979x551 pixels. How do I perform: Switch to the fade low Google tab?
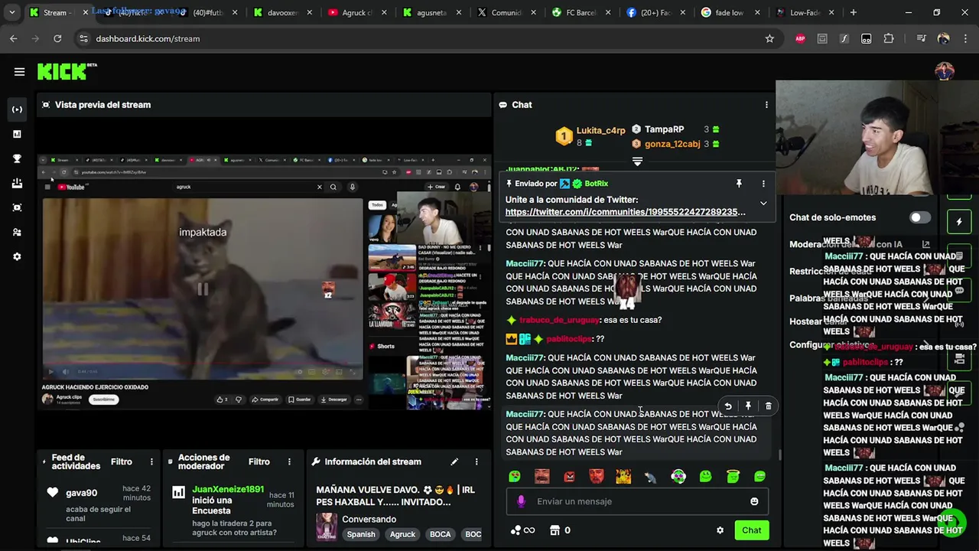coord(729,12)
